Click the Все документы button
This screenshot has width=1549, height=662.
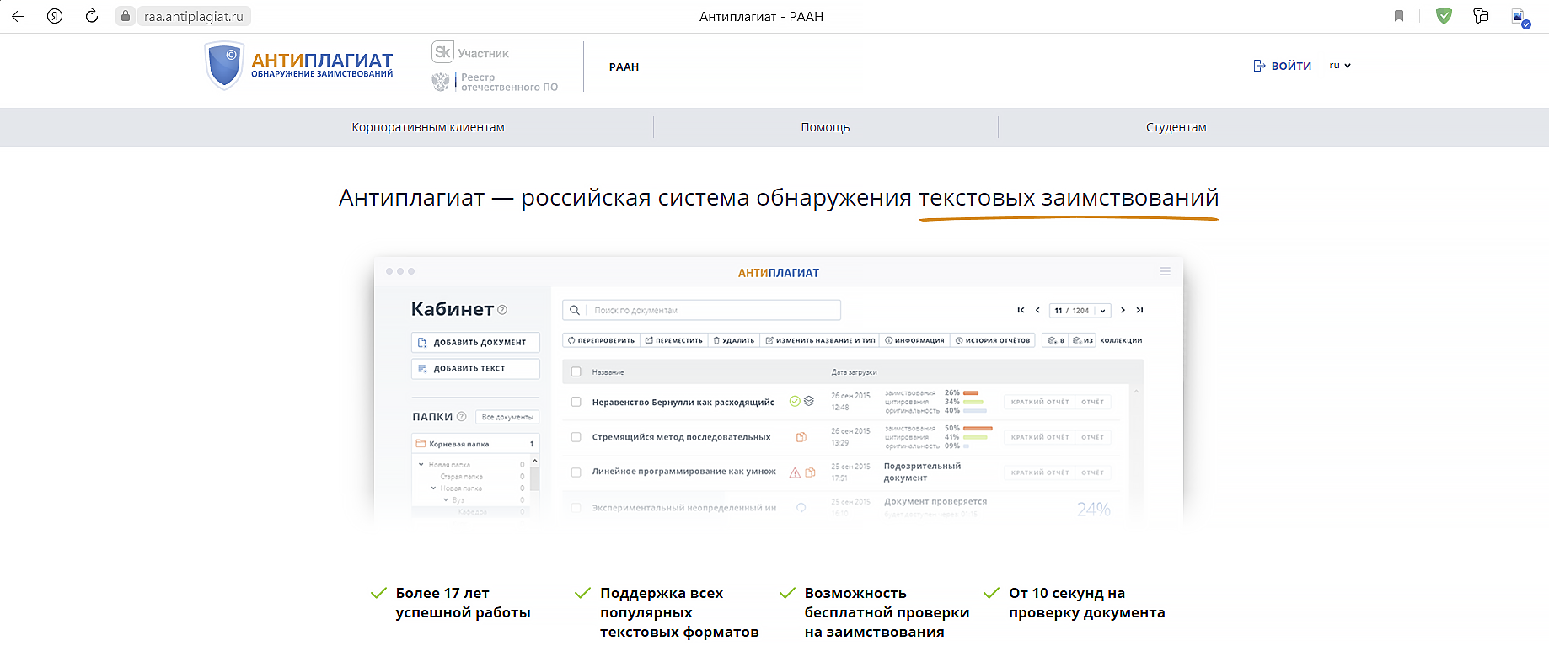(507, 417)
